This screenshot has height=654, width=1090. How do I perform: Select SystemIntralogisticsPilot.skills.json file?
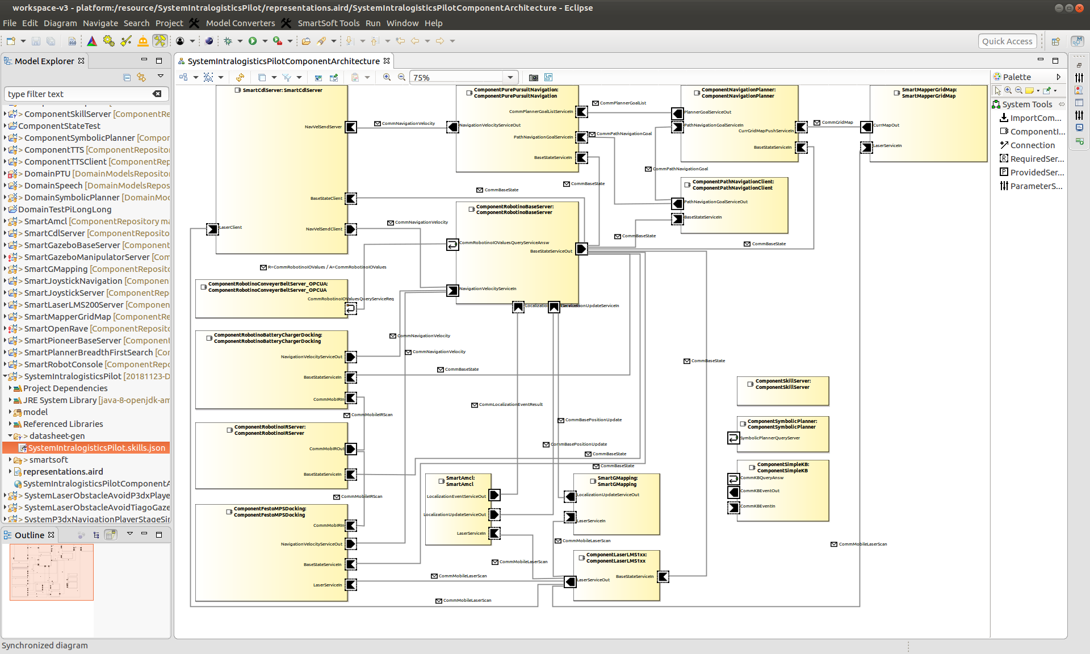coord(97,448)
